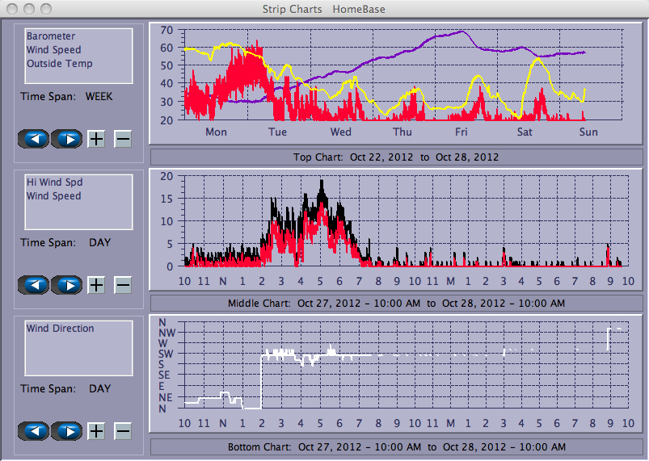The height and width of the screenshot is (461, 649).
Task: Click the plus button under Wind Direction
Action: pyautogui.click(x=96, y=430)
